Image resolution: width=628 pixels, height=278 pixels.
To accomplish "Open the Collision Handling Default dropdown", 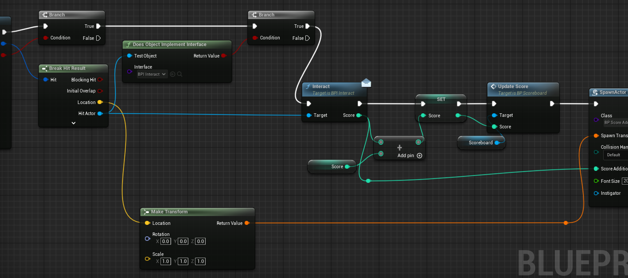I will (616, 155).
